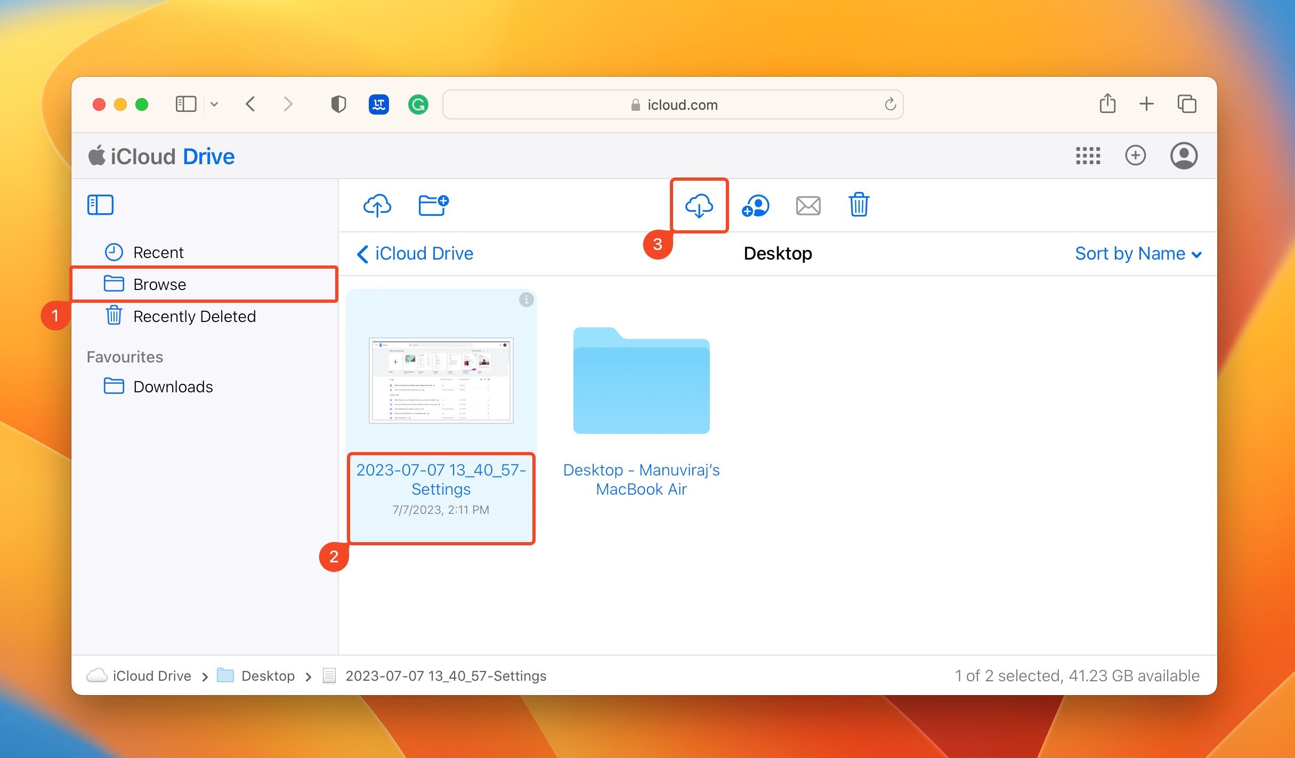Click the iCloud Drive app grid icon
This screenshot has width=1295, height=758.
1088,155
